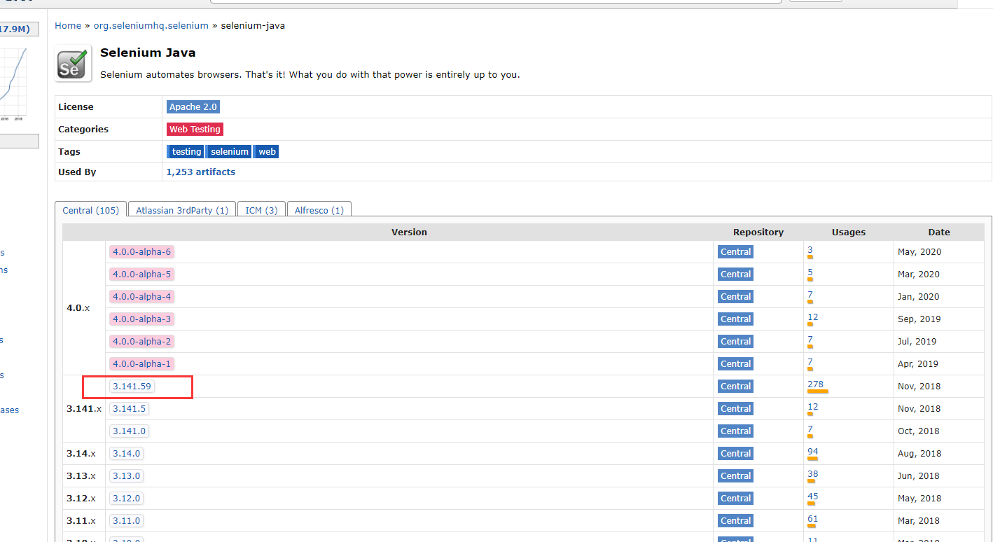The width and height of the screenshot is (993, 542).
Task: Open version 4.0.0-alpha-2
Action: [141, 342]
